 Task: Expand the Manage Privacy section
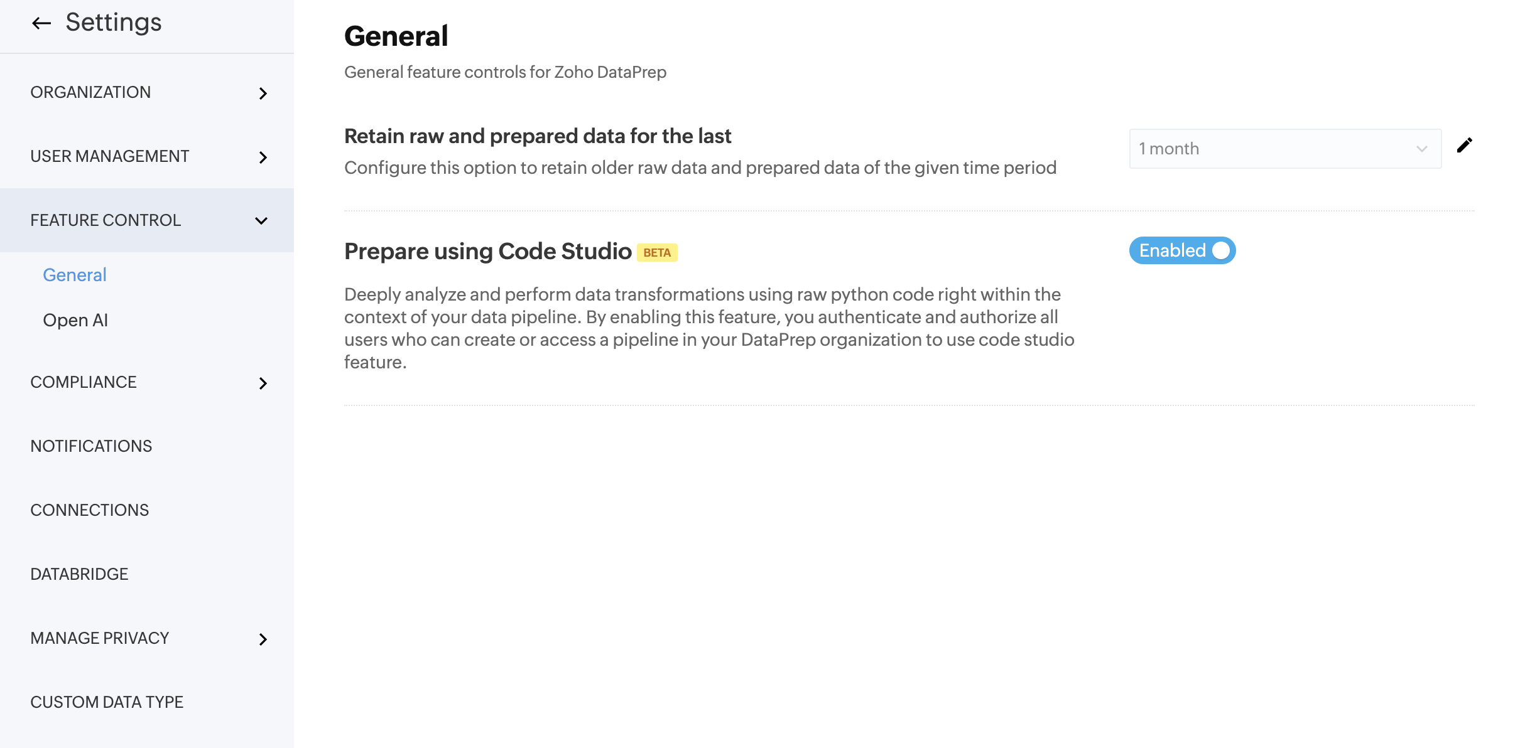pos(99,638)
